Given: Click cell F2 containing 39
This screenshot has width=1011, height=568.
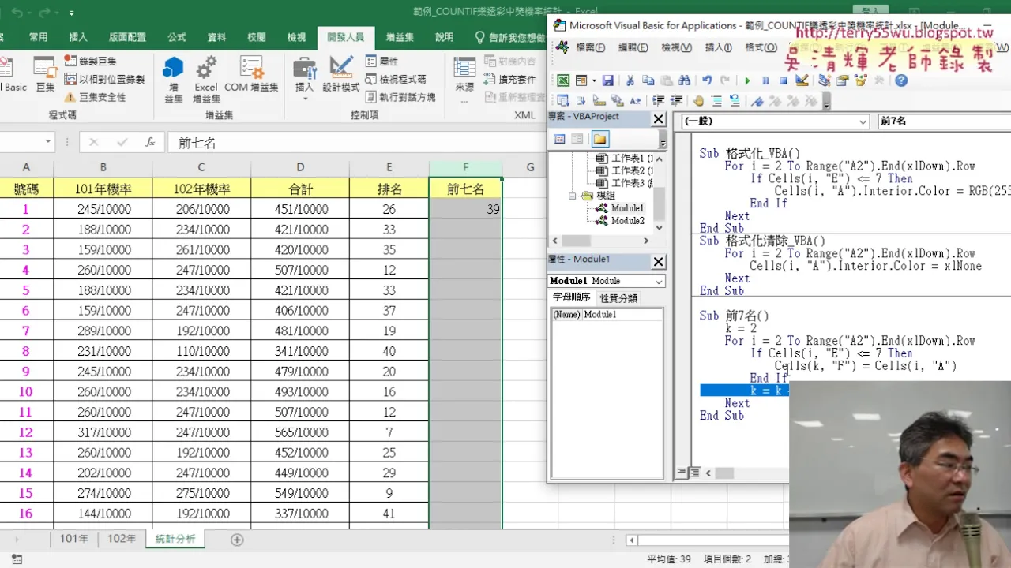Looking at the screenshot, I should pyautogui.click(x=466, y=209).
